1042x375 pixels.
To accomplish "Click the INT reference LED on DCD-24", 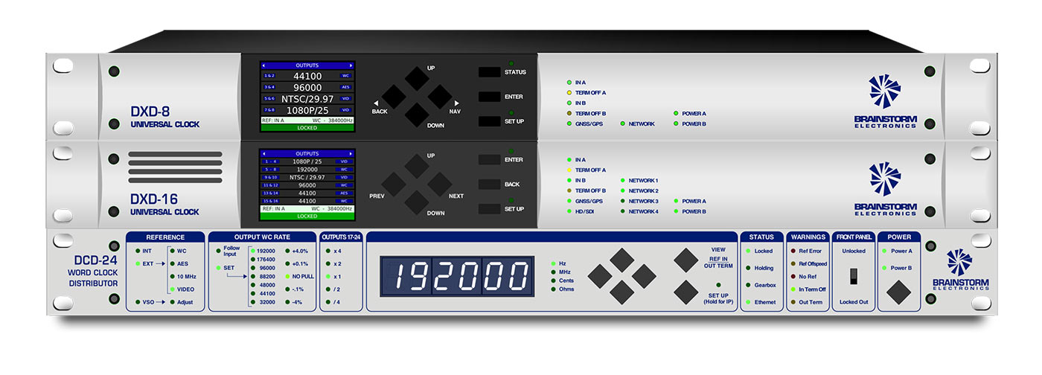I will point(137,251).
